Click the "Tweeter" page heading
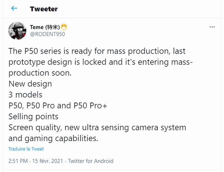Viewport: 224px width, 172px height. [x=44, y=9]
